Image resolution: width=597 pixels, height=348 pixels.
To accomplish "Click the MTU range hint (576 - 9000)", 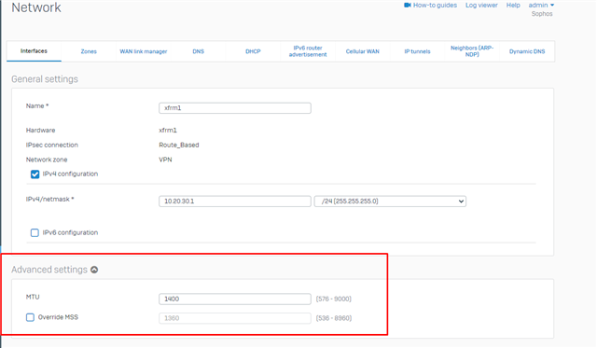I will pyautogui.click(x=334, y=299).
